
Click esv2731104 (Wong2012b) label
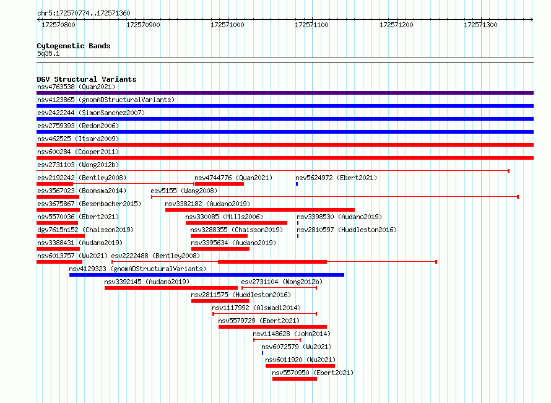point(282,282)
